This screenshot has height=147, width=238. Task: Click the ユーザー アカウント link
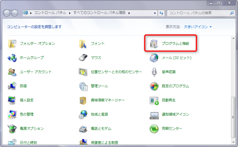point(36,72)
